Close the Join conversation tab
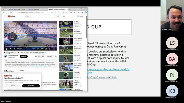 47,9
